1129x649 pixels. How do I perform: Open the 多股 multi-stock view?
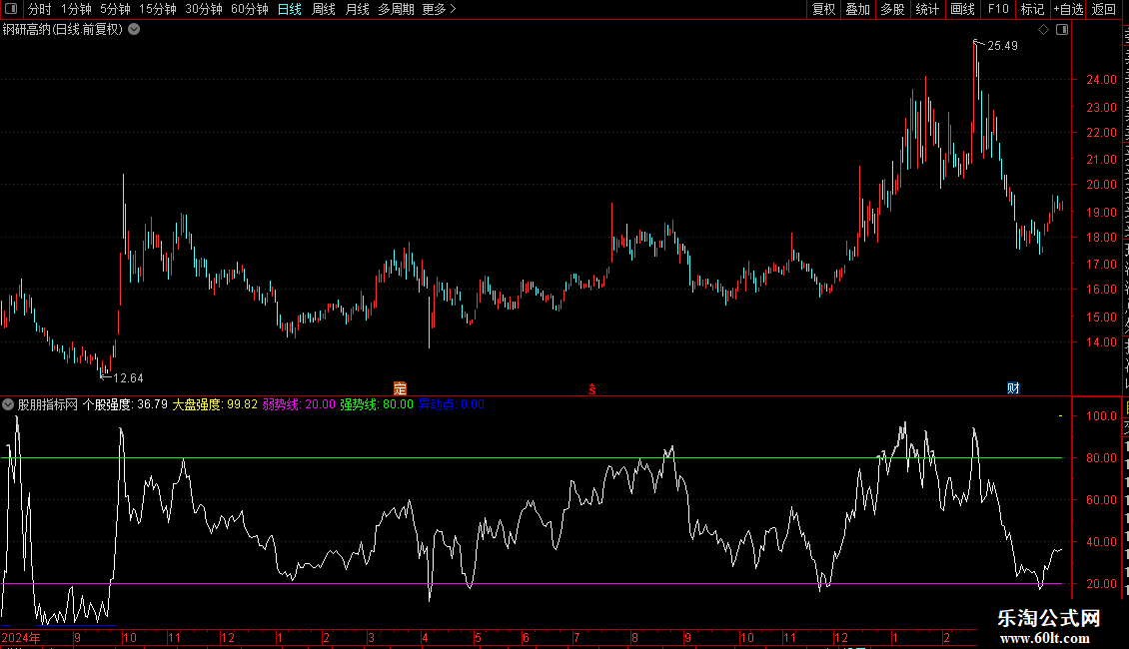pos(893,9)
